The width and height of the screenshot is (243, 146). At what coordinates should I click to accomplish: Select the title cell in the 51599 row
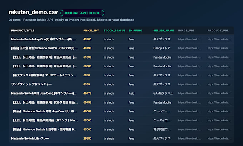[x=44, y=57]
